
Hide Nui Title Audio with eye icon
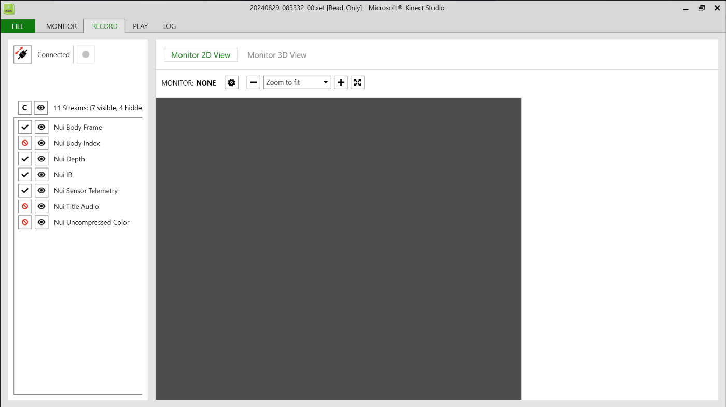41,206
